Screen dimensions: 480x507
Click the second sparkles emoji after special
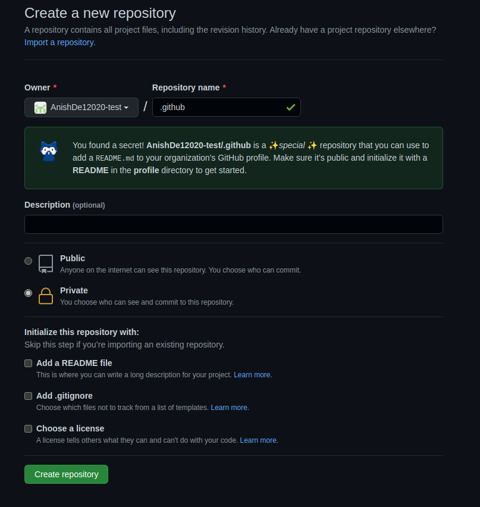(x=312, y=146)
